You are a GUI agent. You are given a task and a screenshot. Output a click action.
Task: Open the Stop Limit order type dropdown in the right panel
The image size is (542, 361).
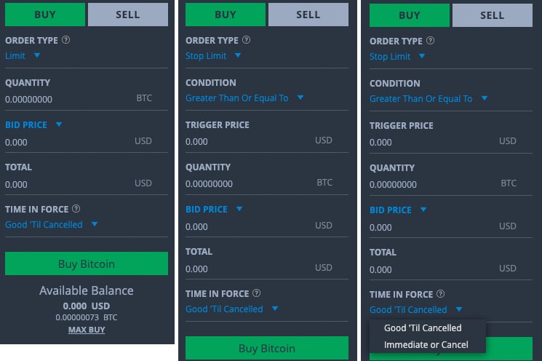397,56
